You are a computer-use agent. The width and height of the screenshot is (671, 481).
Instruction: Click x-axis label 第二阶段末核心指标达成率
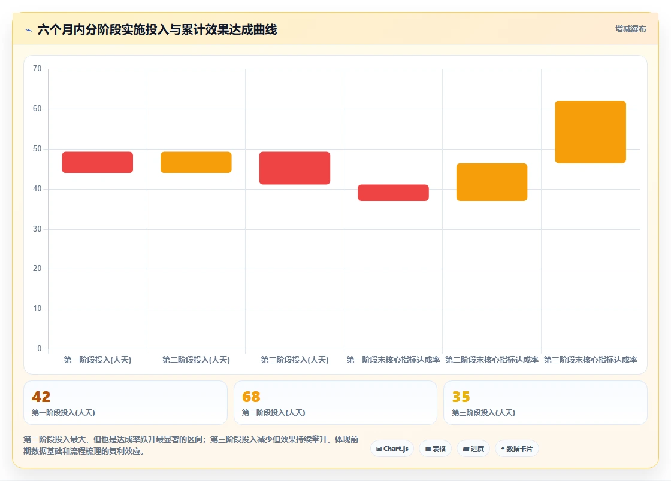[x=492, y=360]
